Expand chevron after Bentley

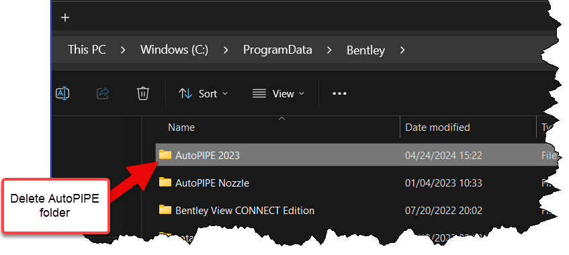(x=402, y=50)
